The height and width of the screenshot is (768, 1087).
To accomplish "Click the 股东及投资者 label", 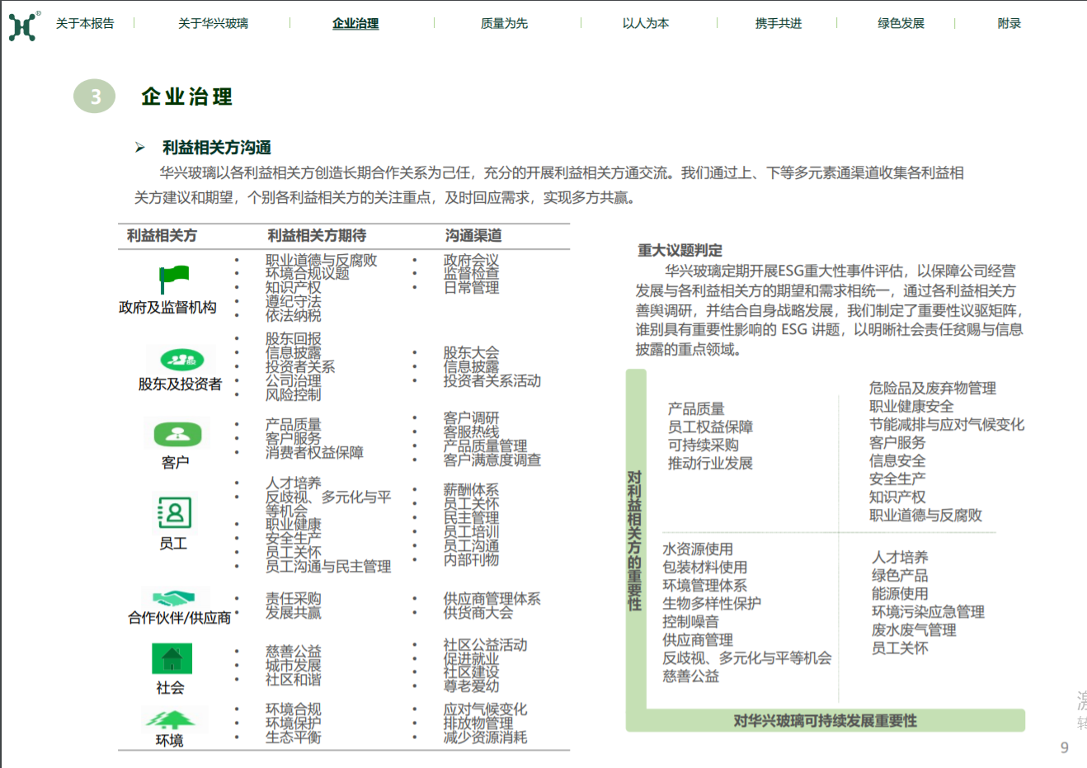I will point(180,384).
